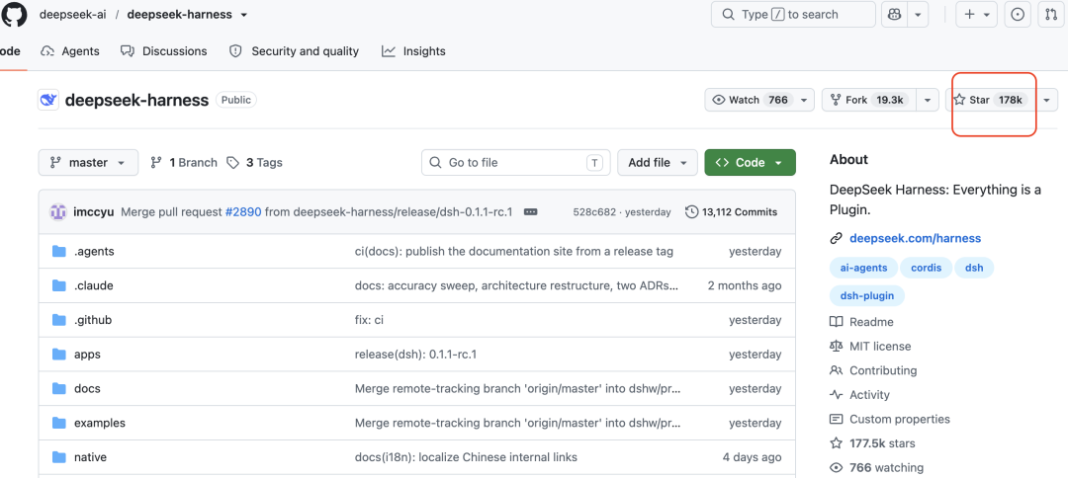Screen dimensions: 1068x478
Task: Click the Fork 19.3k button
Action: click(867, 100)
